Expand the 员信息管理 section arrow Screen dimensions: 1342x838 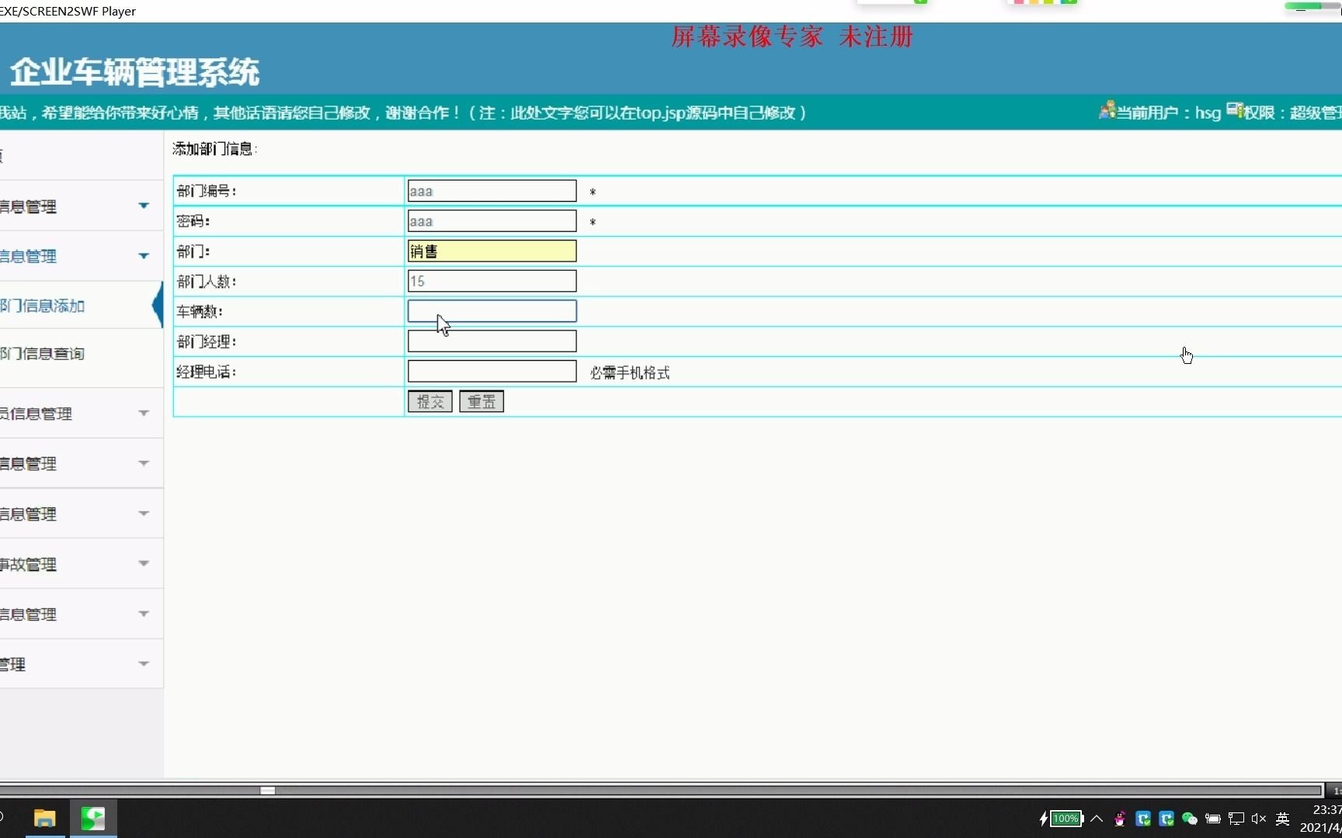[x=144, y=413]
